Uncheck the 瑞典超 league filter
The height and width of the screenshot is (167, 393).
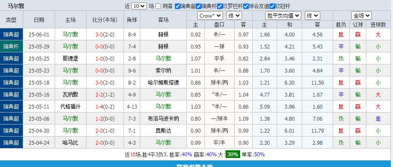pos(177,6)
